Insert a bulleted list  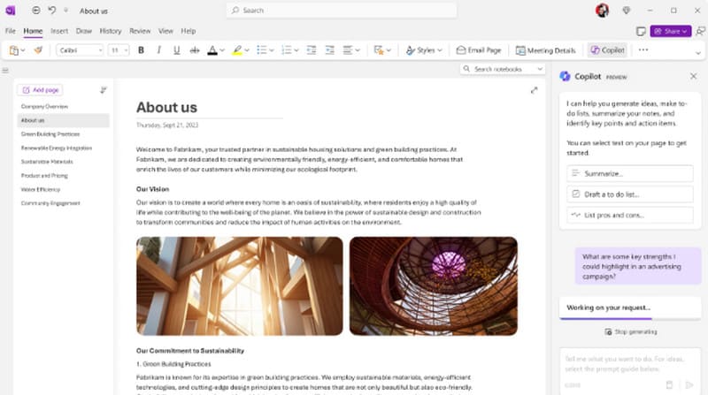point(261,50)
